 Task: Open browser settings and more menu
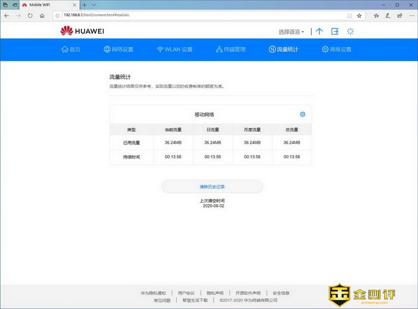(411, 15)
